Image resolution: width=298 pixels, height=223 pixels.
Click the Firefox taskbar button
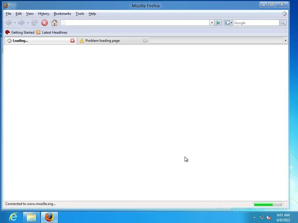click(49, 217)
